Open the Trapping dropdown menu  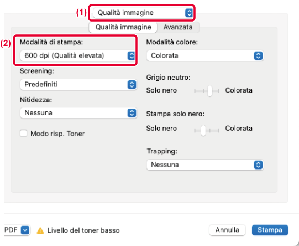pos(205,165)
